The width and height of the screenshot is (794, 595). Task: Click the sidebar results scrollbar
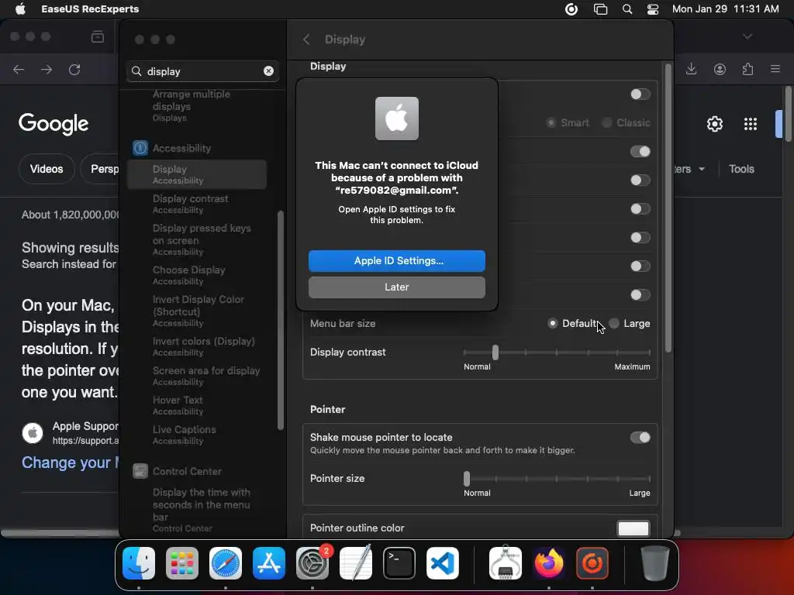[281, 321]
